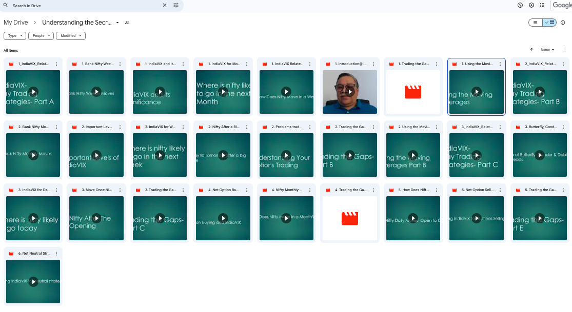Switch to list layout view

pyautogui.click(x=536, y=23)
